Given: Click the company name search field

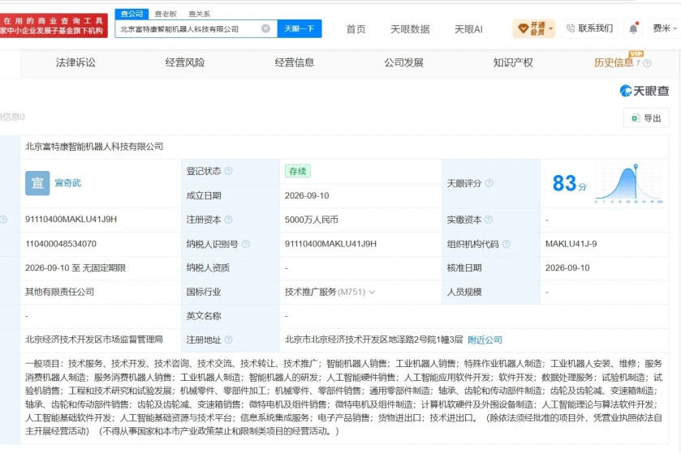Looking at the screenshot, I should [189, 28].
